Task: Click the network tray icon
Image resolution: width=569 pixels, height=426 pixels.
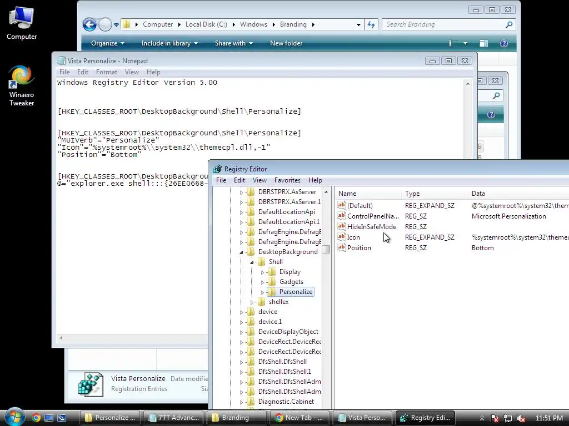Action: (x=508, y=418)
